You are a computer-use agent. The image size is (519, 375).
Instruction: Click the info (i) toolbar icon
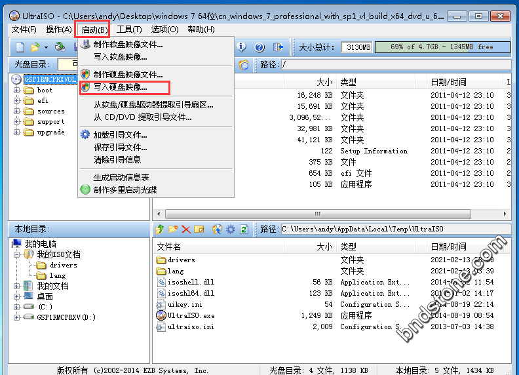coord(242,47)
